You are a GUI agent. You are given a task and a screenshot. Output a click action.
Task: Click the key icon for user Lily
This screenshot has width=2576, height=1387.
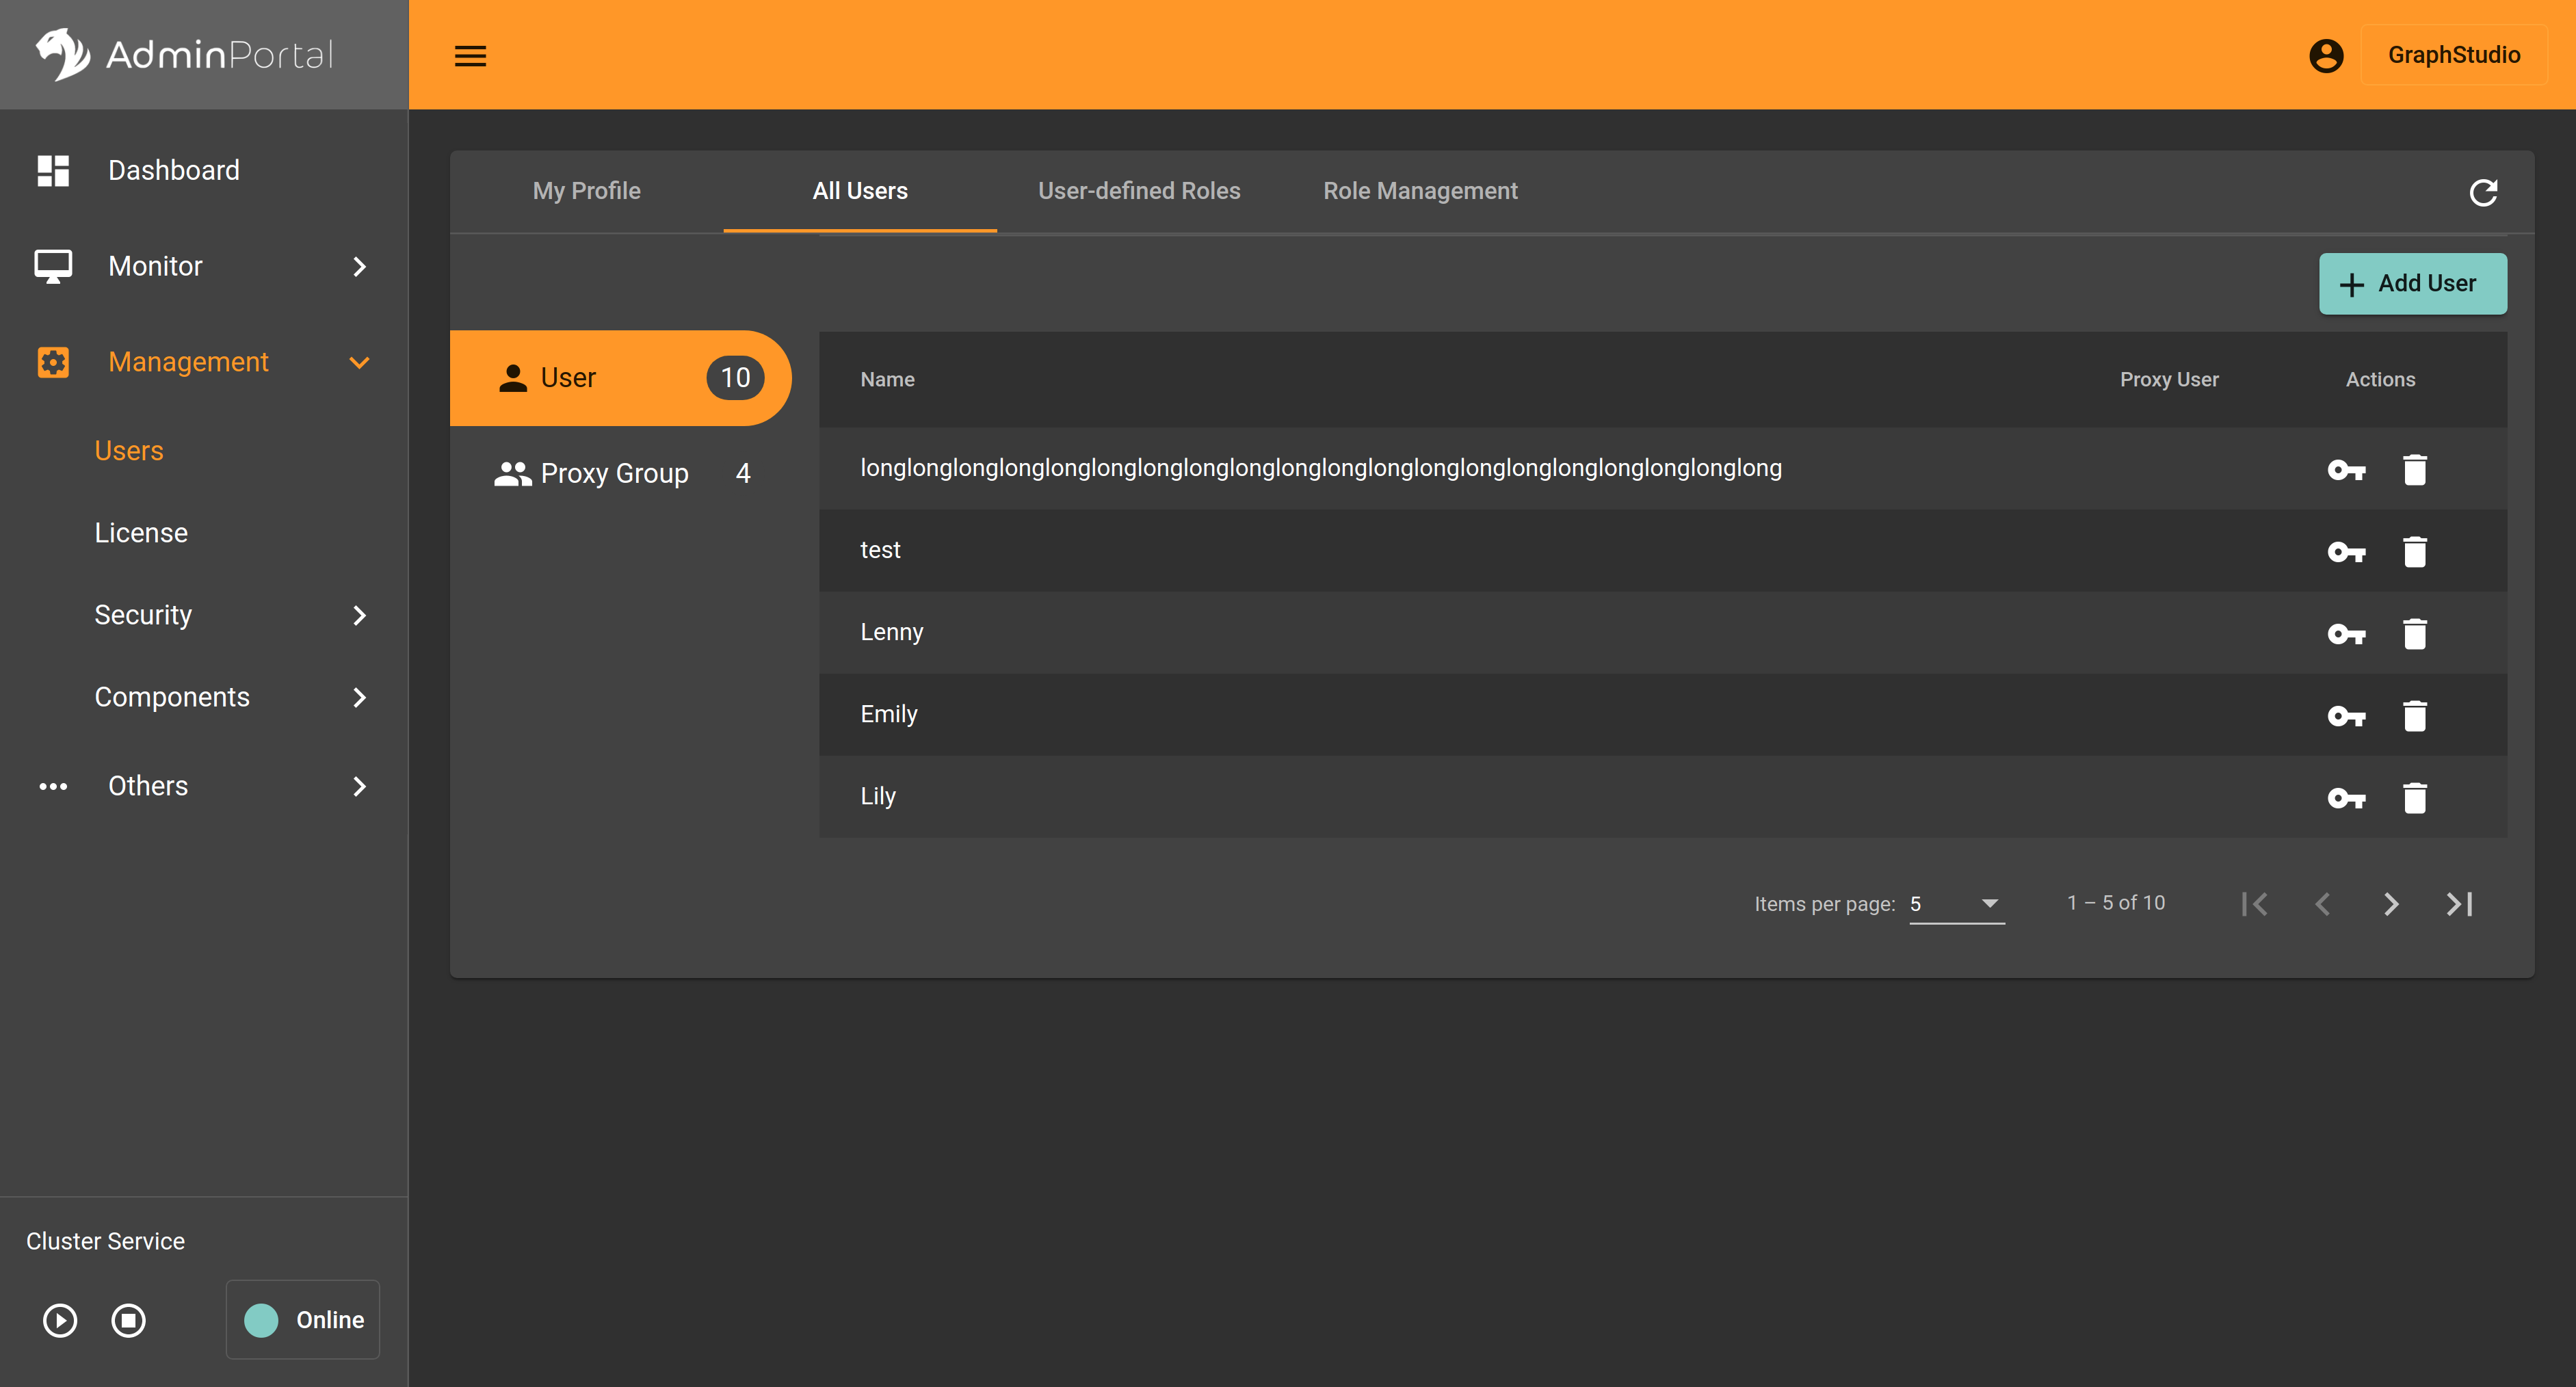click(2345, 797)
